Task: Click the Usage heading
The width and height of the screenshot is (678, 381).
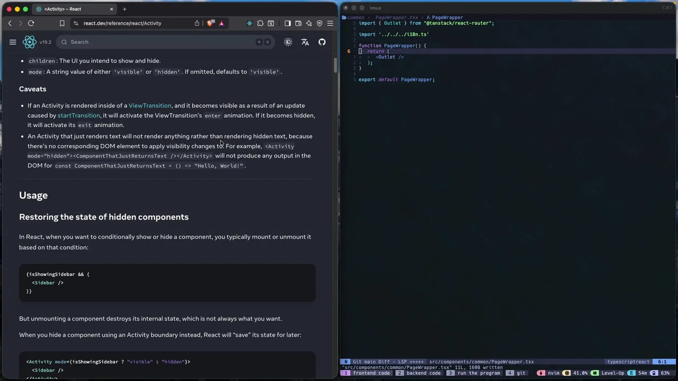Action: (x=33, y=195)
